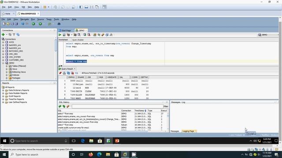Open Microsoft Store on the host taskbar

click(x=116, y=154)
